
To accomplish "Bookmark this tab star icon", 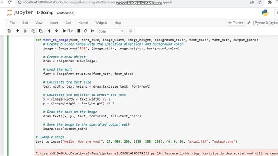I will 260,3.
